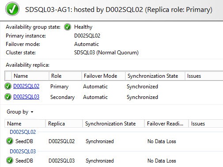
Task: Click the Cluster state label
Action: (21, 53)
